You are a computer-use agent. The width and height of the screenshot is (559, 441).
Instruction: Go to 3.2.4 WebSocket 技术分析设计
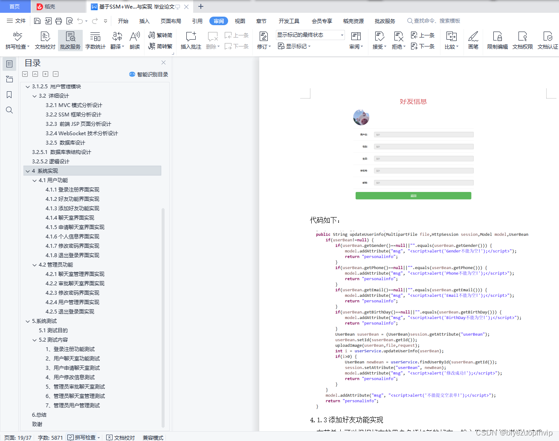(82, 133)
